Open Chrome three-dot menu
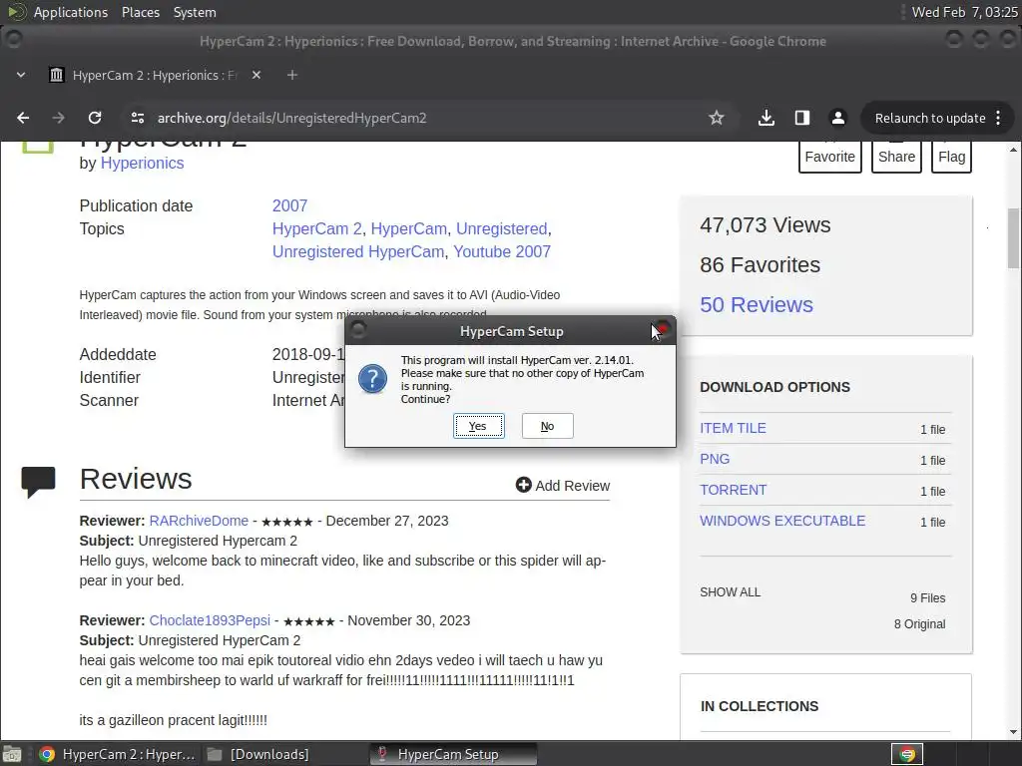 (x=998, y=118)
